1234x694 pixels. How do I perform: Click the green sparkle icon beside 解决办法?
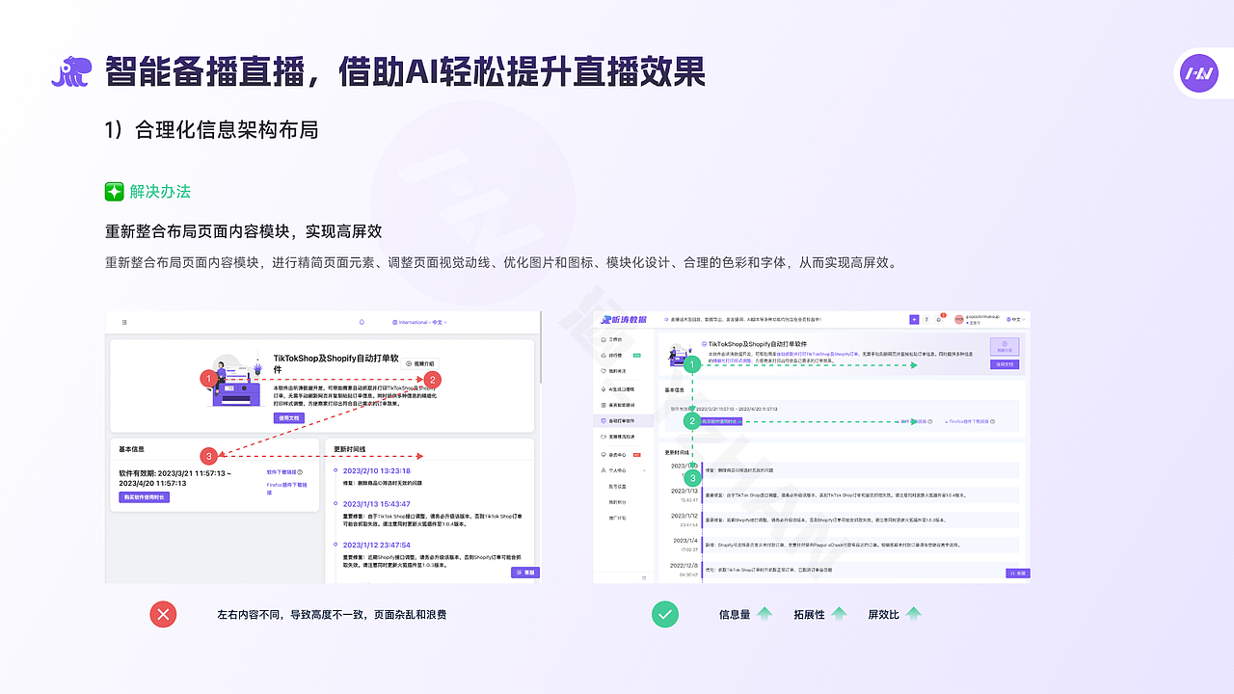pyautogui.click(x=115, y=191)
